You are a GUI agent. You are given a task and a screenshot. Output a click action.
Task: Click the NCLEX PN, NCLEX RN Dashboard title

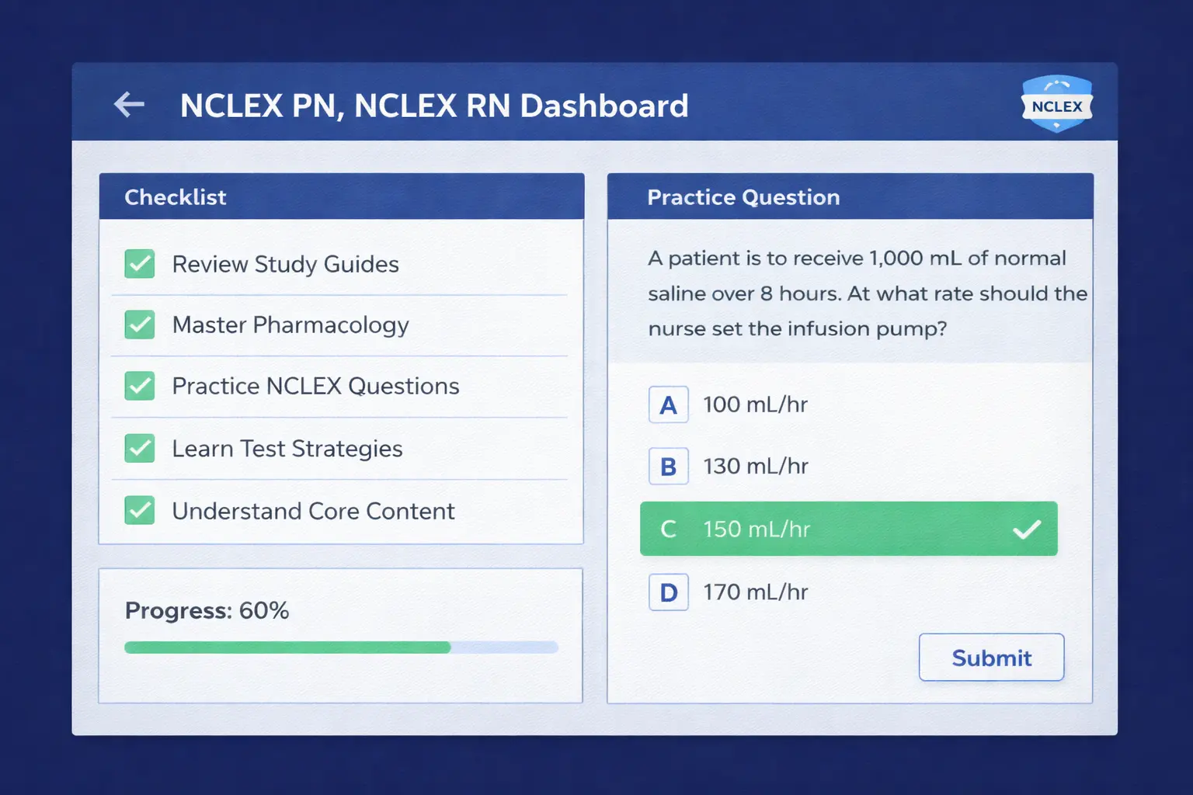tap(434, 106)
